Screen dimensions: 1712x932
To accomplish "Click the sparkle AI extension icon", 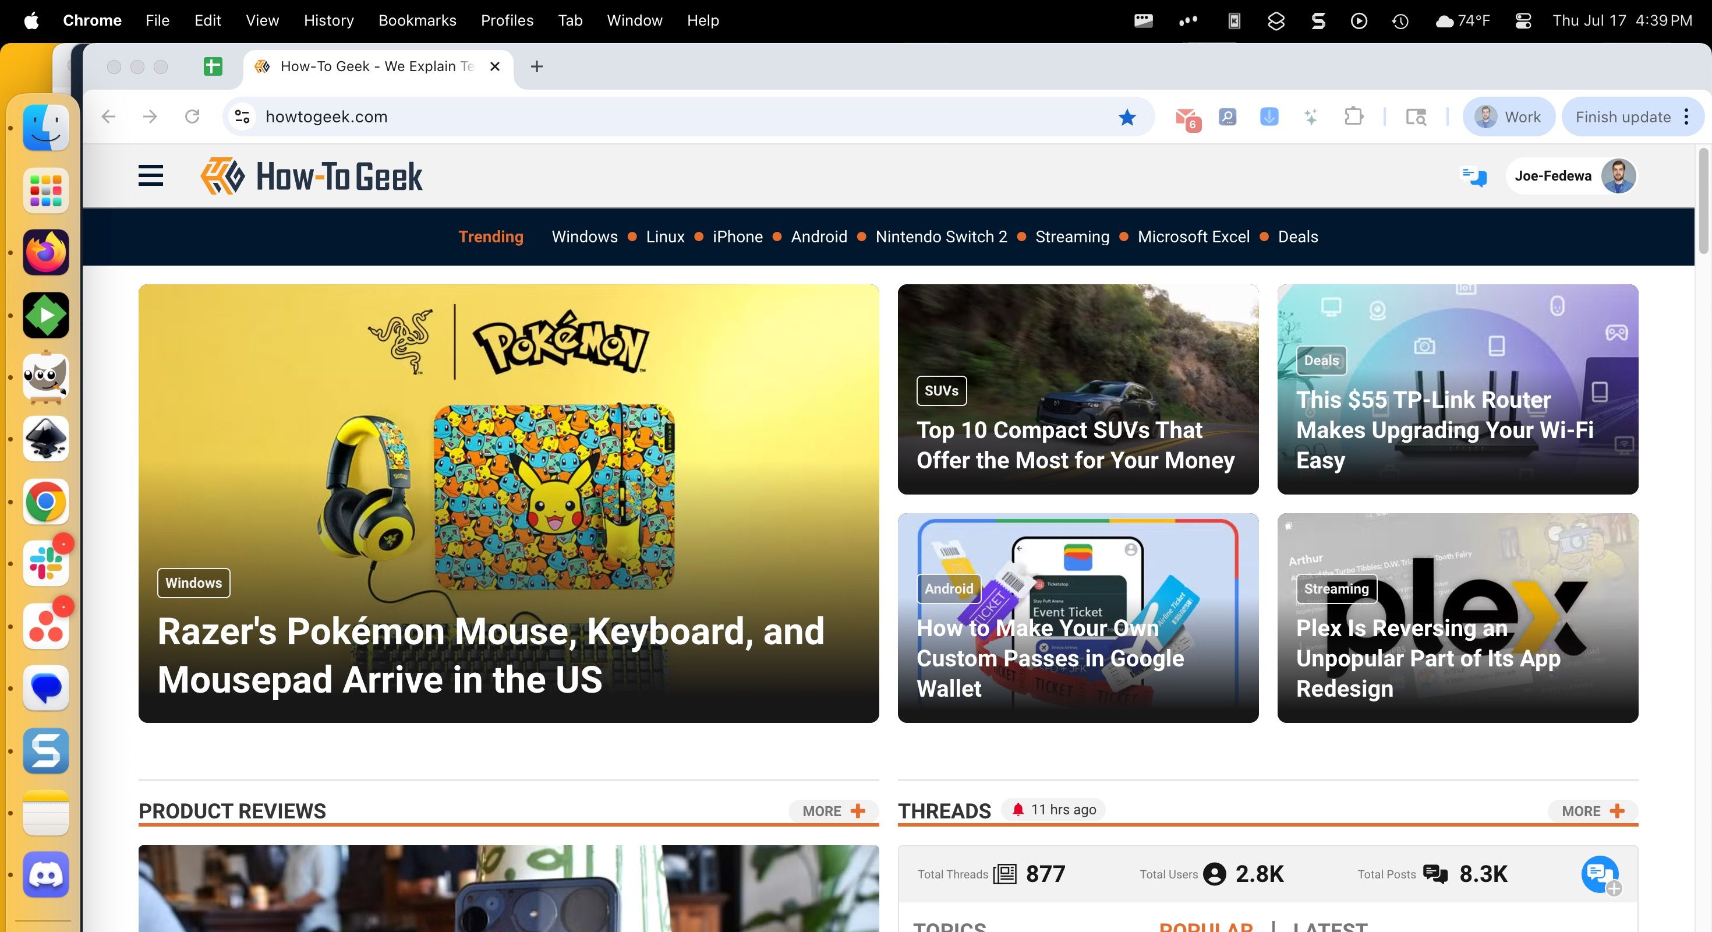I will click(1311, 117).
